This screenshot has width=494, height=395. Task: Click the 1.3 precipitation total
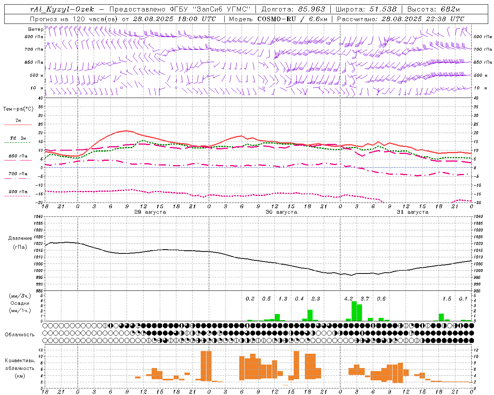coord(283,299)
